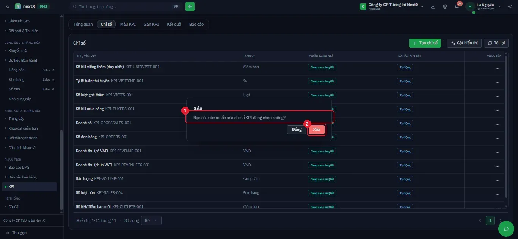Open Khuyến mãi in the sidebar
Viewport: 518px width, 239px height.
(18, 50)
